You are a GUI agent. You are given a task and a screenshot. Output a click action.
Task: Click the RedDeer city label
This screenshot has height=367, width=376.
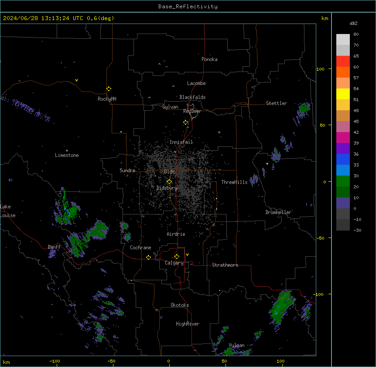(192, 111)
